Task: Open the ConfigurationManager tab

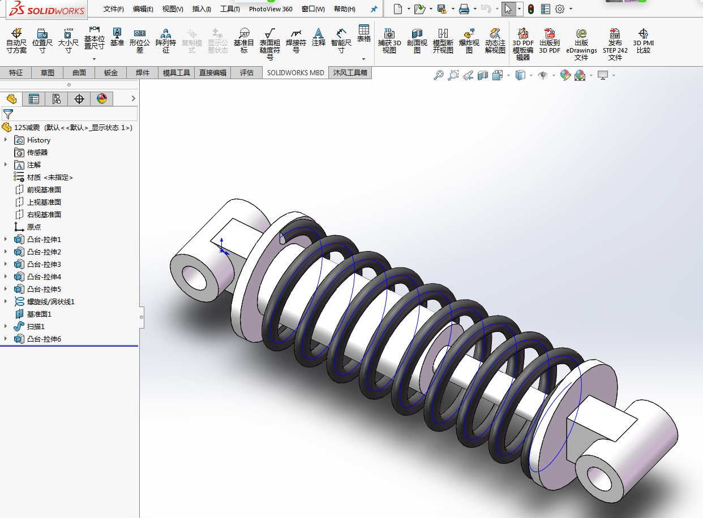Action: coord(57,99)
